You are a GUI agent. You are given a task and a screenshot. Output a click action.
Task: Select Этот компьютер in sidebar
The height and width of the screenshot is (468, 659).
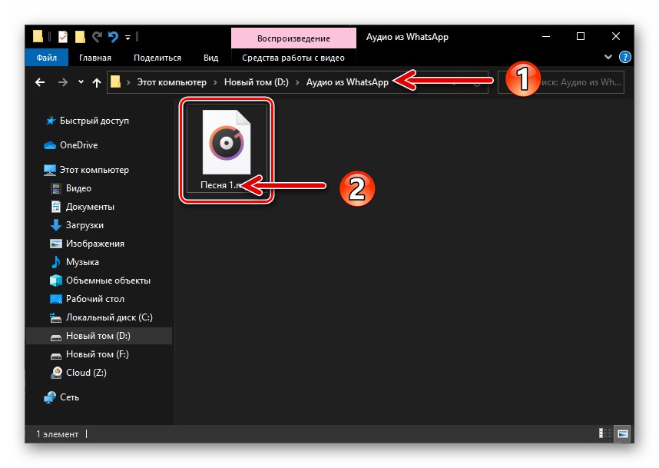click(x=94, y=170)
